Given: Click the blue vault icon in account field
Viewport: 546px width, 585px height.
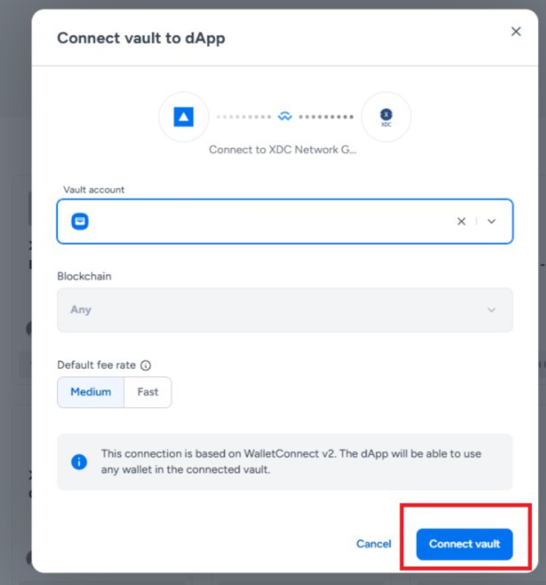Looking at the screenshot, I should pyautogui.click(x=80, y=221).
